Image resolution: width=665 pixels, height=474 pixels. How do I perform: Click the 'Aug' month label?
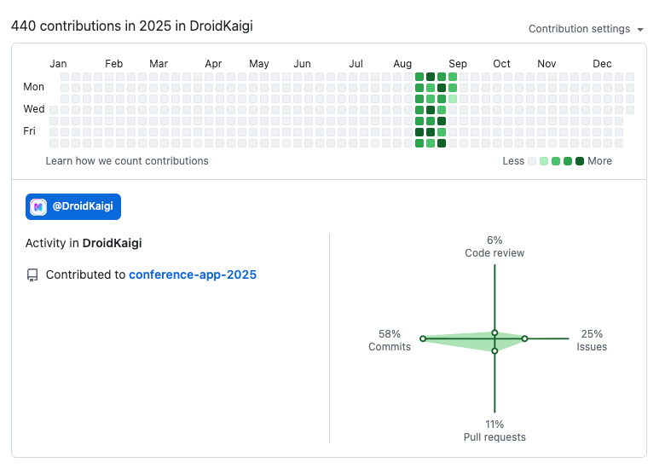(402, 64)
